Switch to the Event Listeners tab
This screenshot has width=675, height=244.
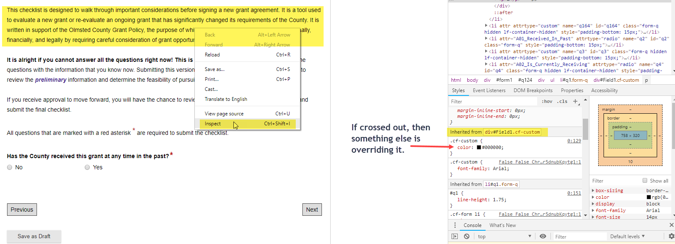coord(489,90)
